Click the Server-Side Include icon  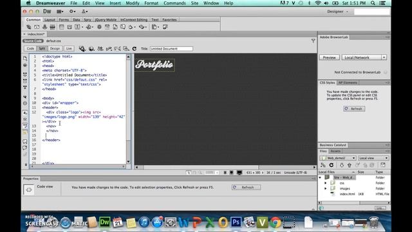point(115,27)
